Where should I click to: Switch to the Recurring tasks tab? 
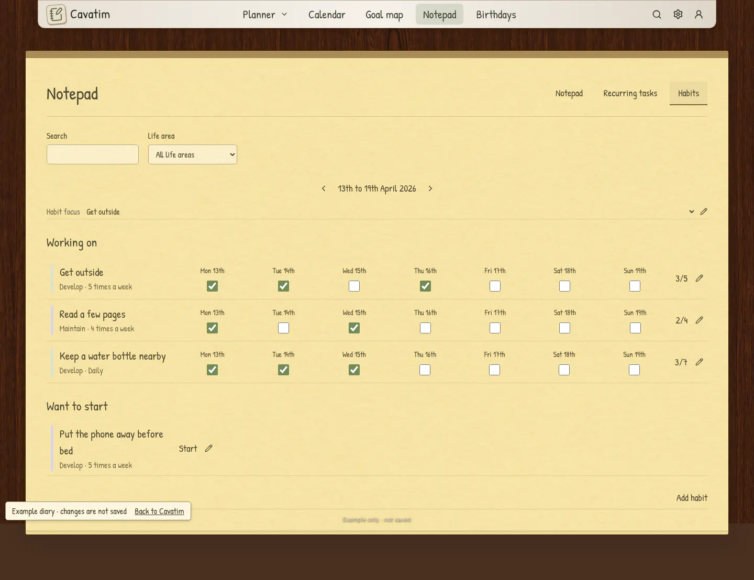[x=630, y=93]
